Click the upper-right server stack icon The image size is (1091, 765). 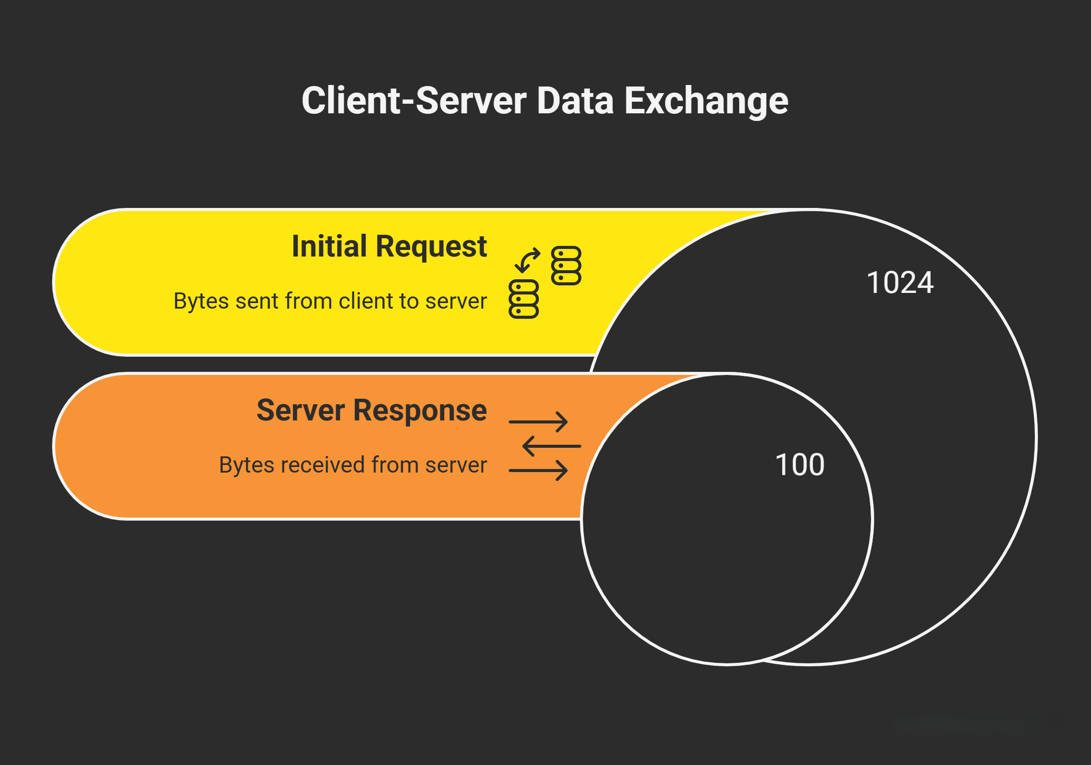pos(566,266)
